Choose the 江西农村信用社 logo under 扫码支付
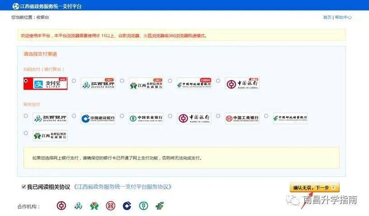Image resolution: width=369 pixels, height=216 pixels. [x=146, y=84]
